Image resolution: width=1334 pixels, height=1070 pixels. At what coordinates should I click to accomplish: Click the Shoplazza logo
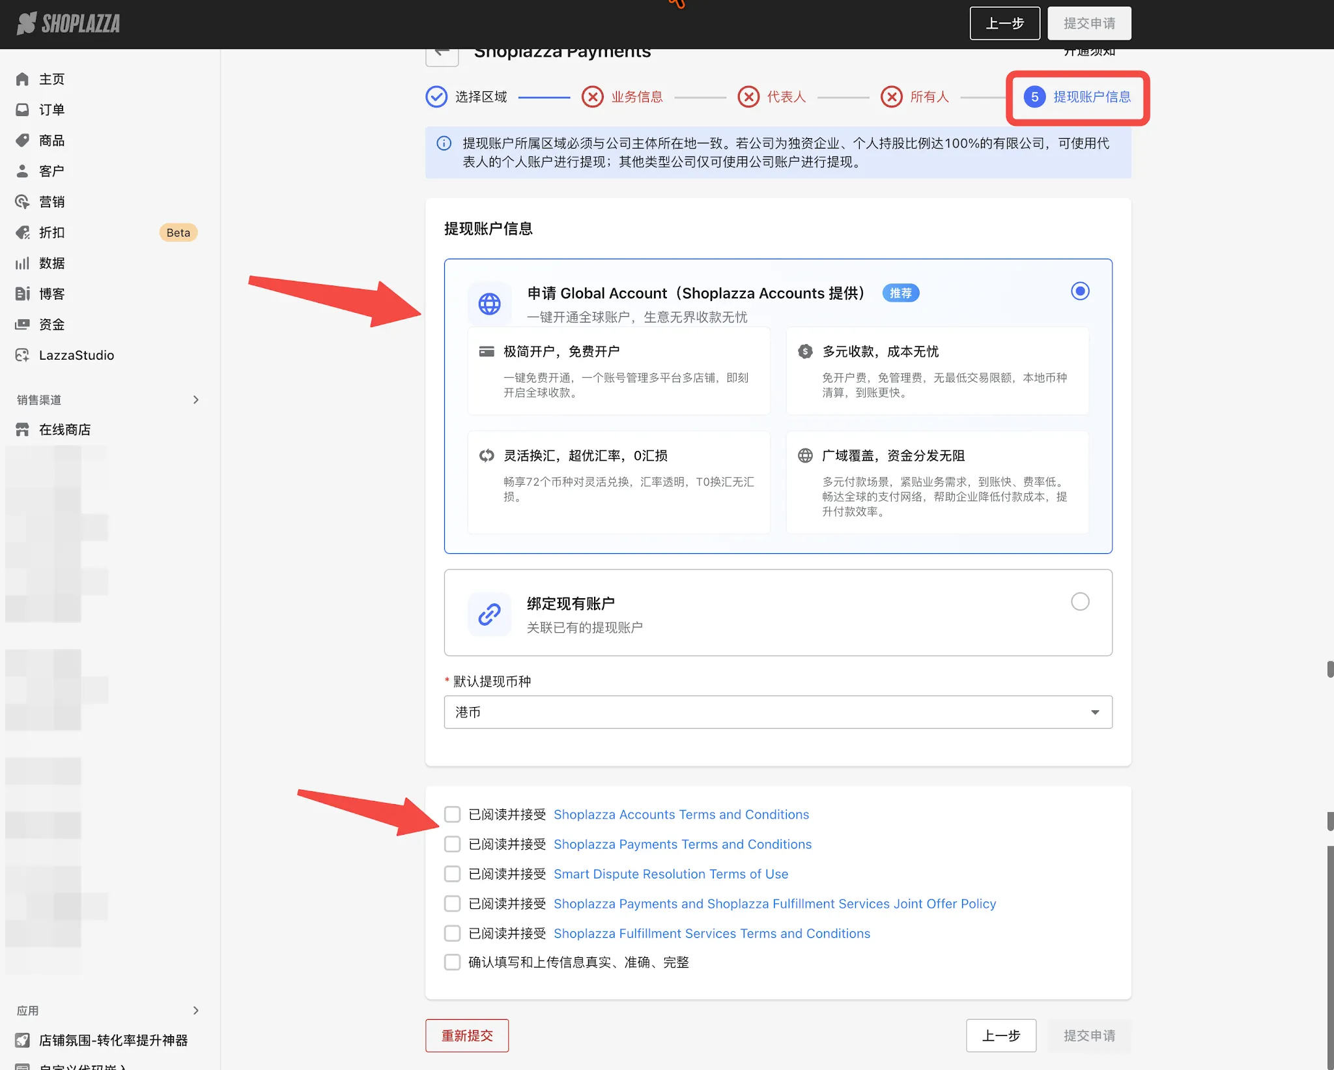(68, 23)
